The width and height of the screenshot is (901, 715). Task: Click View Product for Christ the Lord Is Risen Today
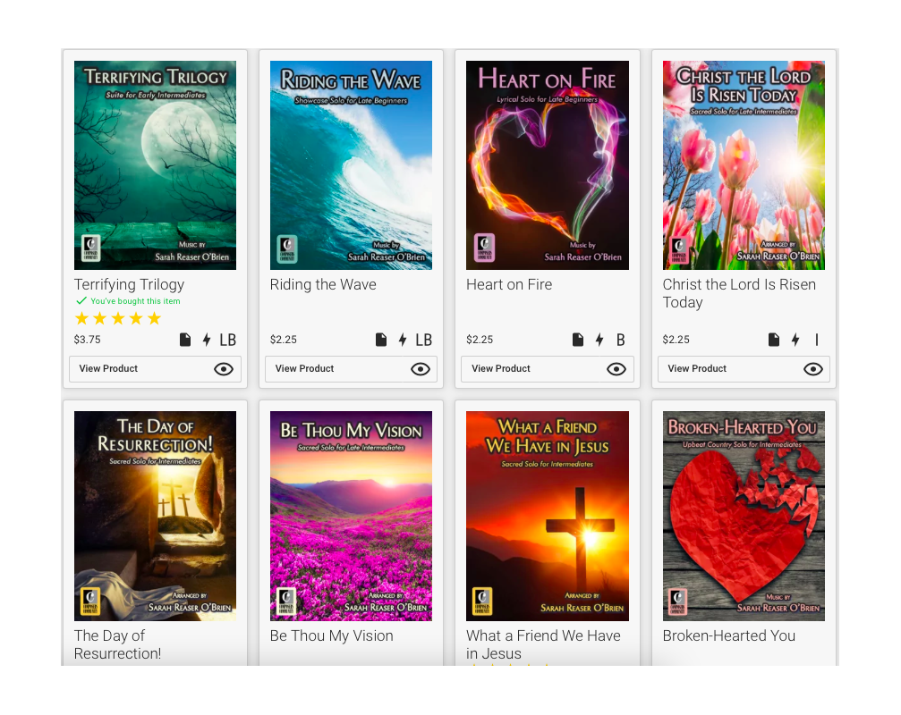pos(744,369)
